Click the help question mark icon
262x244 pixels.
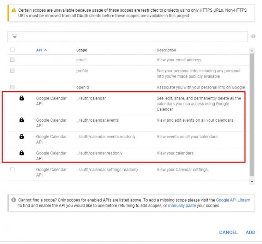click(253, 37)
